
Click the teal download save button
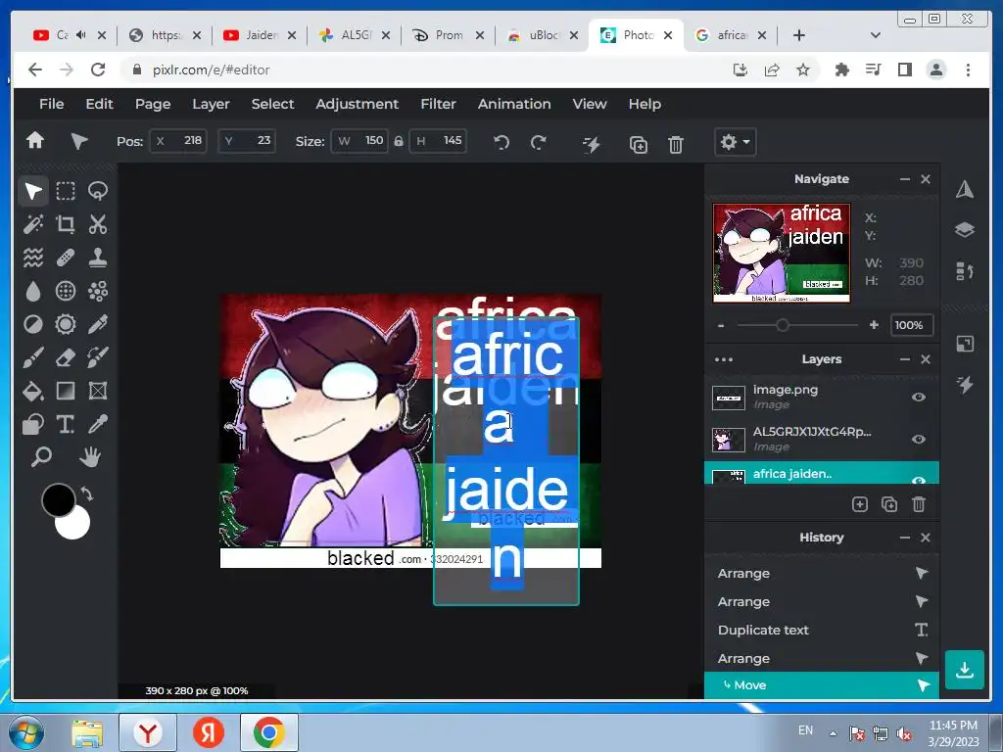coord(964,670)
